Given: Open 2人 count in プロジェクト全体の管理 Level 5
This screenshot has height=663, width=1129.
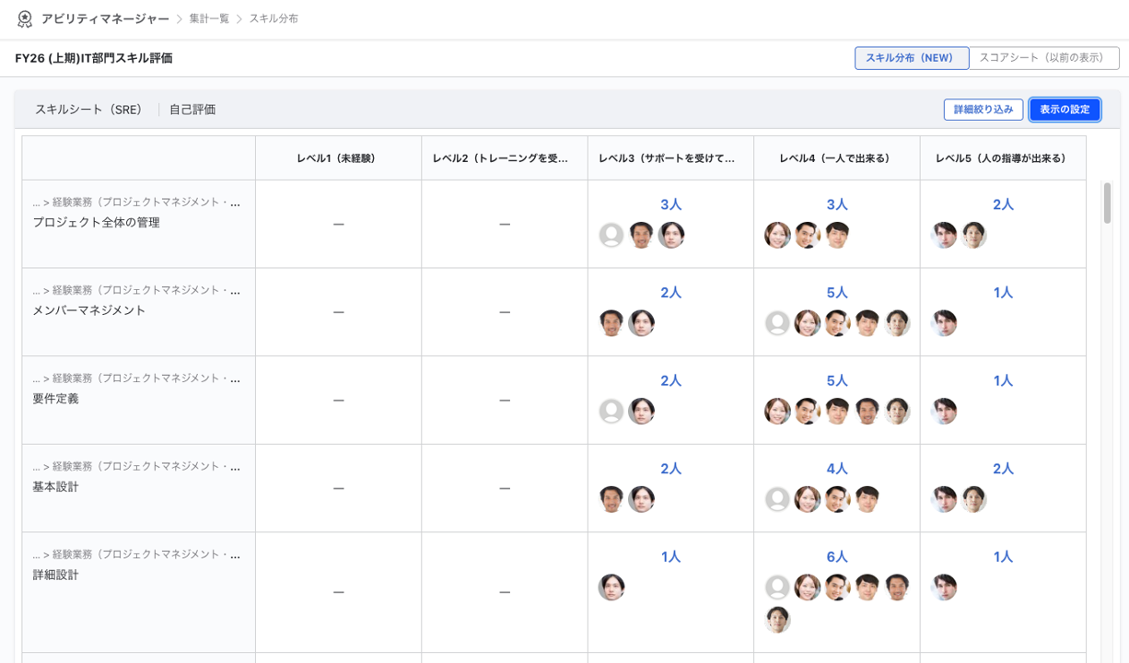Looking at the screenshot, I should pyautogui.click(x=1003, y=204).
